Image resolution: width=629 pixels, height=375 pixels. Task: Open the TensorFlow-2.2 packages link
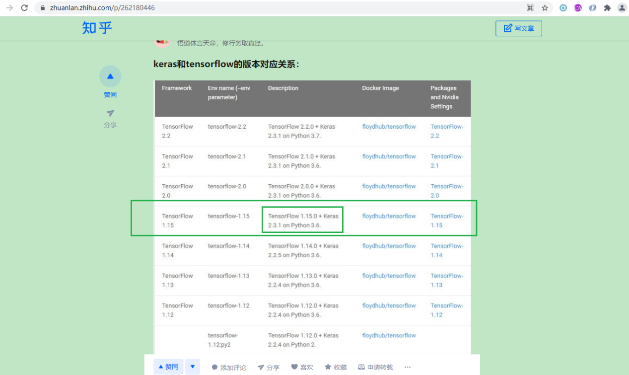tap(447, 131)
